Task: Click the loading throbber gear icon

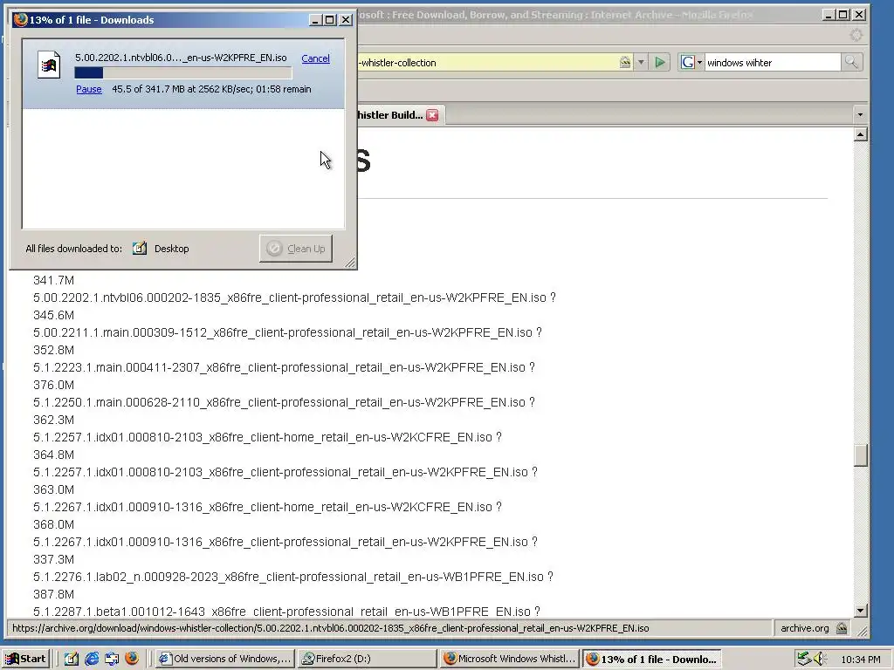Action: (x=856, y=35)
